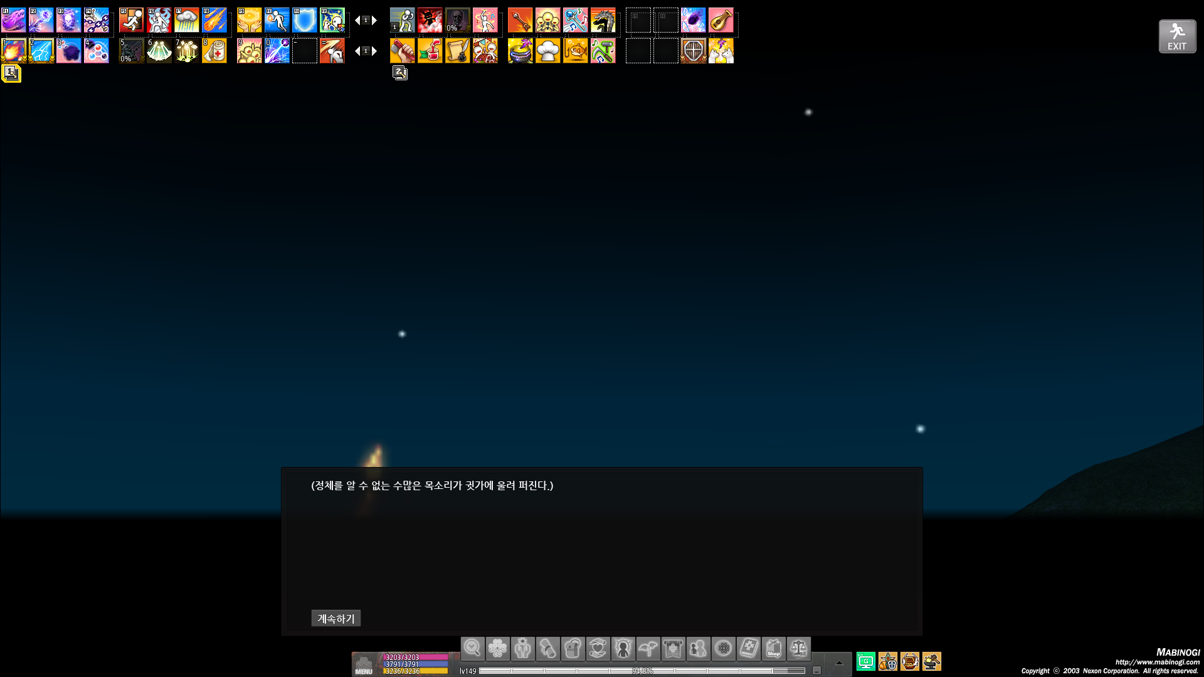This screenshot has height=677, width=1204.
Task: Open the Shop menu icon
Action: pos(774,648)
